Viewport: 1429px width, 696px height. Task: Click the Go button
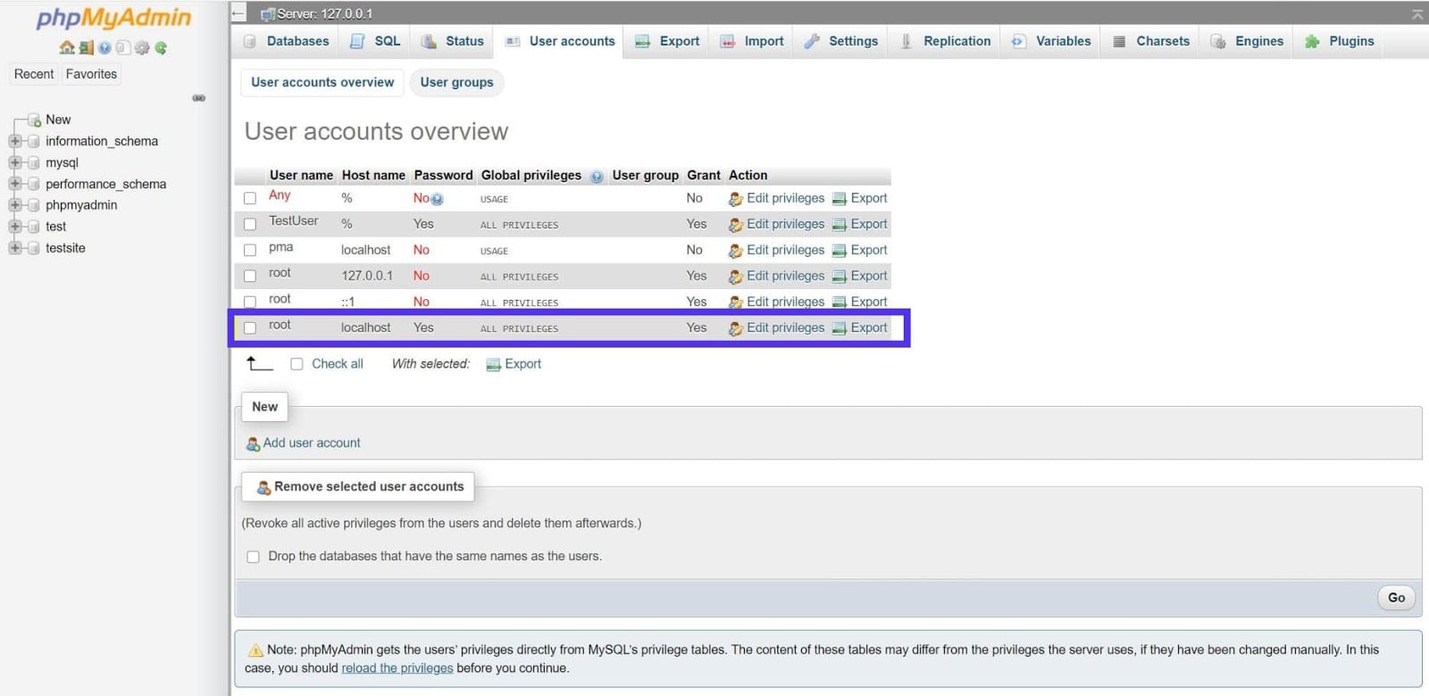click(x=1396, y=598)
